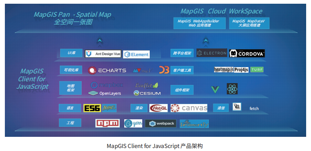311x151 pixels.
Task: Click the MapGIS WebAppBuilder box
Action: click(199, 23)
